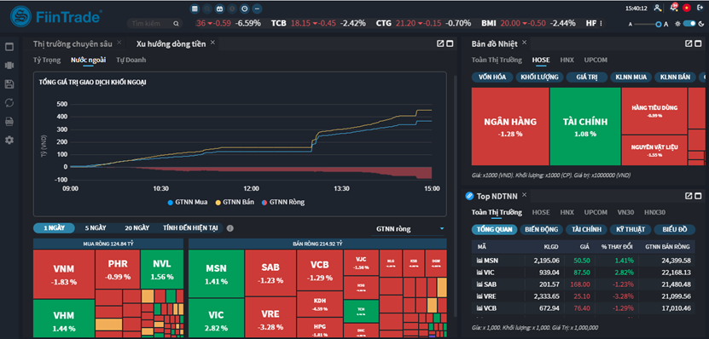Switch to the Tự Doanh sub-tab
This screenshot has height=339, width=709.
[131, 60]
